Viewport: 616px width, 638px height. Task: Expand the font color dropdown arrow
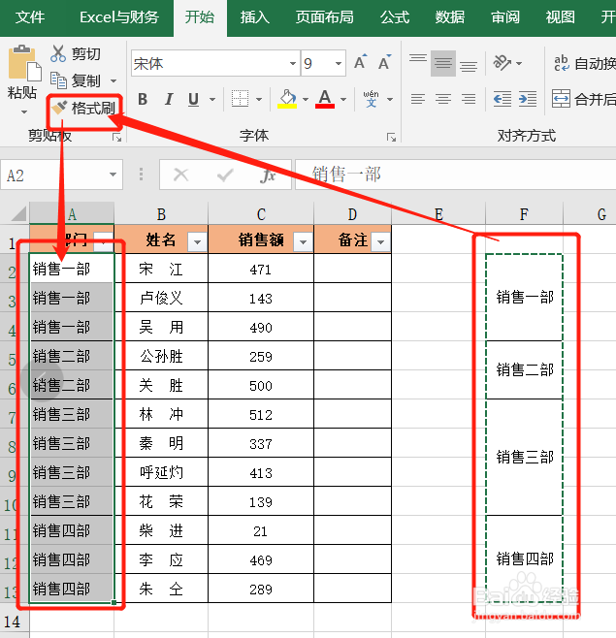[343, 99]
